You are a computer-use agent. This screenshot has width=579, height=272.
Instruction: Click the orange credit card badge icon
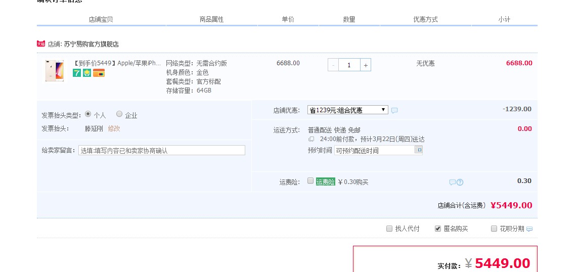tap(99, 73)
